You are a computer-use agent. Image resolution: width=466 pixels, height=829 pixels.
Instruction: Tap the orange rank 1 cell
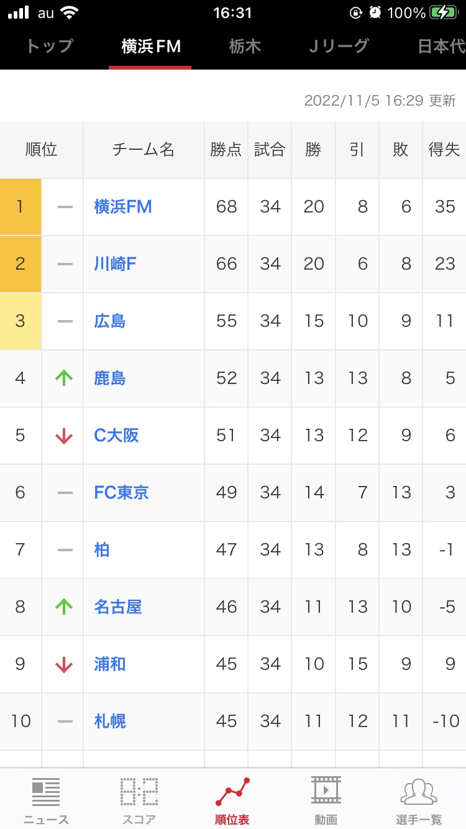[21, 207]
